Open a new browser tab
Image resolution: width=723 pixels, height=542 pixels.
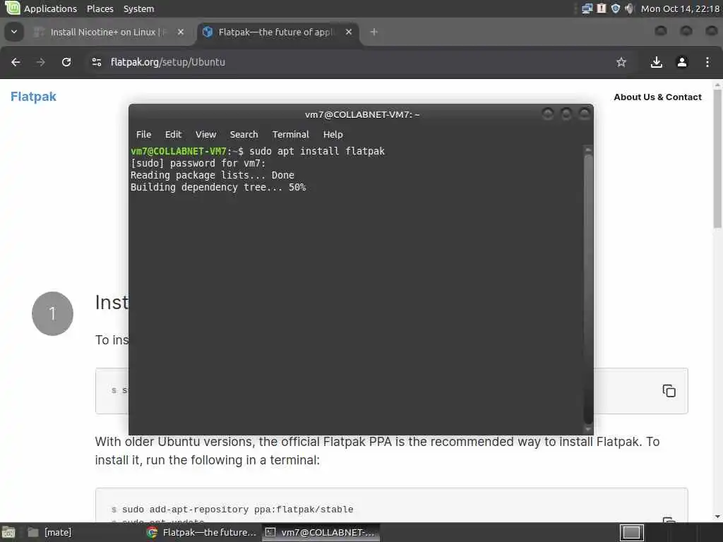coord(374,32)
